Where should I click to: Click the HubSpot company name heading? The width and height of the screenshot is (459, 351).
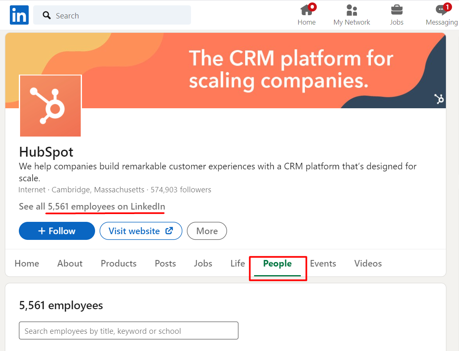[x=46, y=152]
